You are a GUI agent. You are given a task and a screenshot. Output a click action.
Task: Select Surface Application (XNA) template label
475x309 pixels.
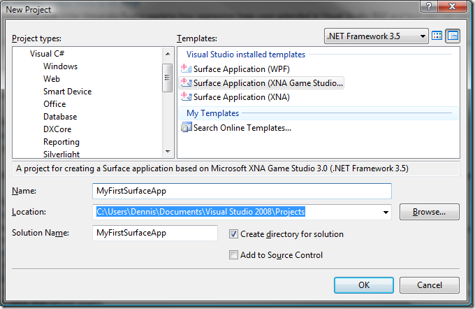pyautogui.click(x=242, y=97)
